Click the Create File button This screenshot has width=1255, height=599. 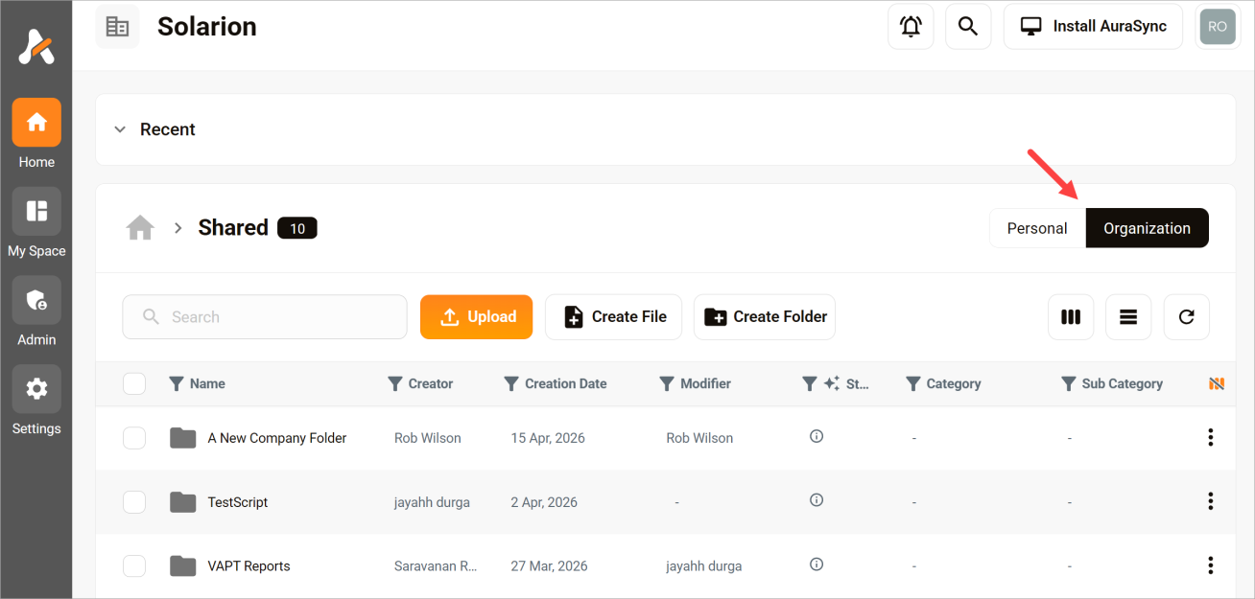(x=614, y=317)
